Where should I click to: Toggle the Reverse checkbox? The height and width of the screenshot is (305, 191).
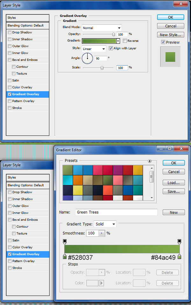click(125, 41)
